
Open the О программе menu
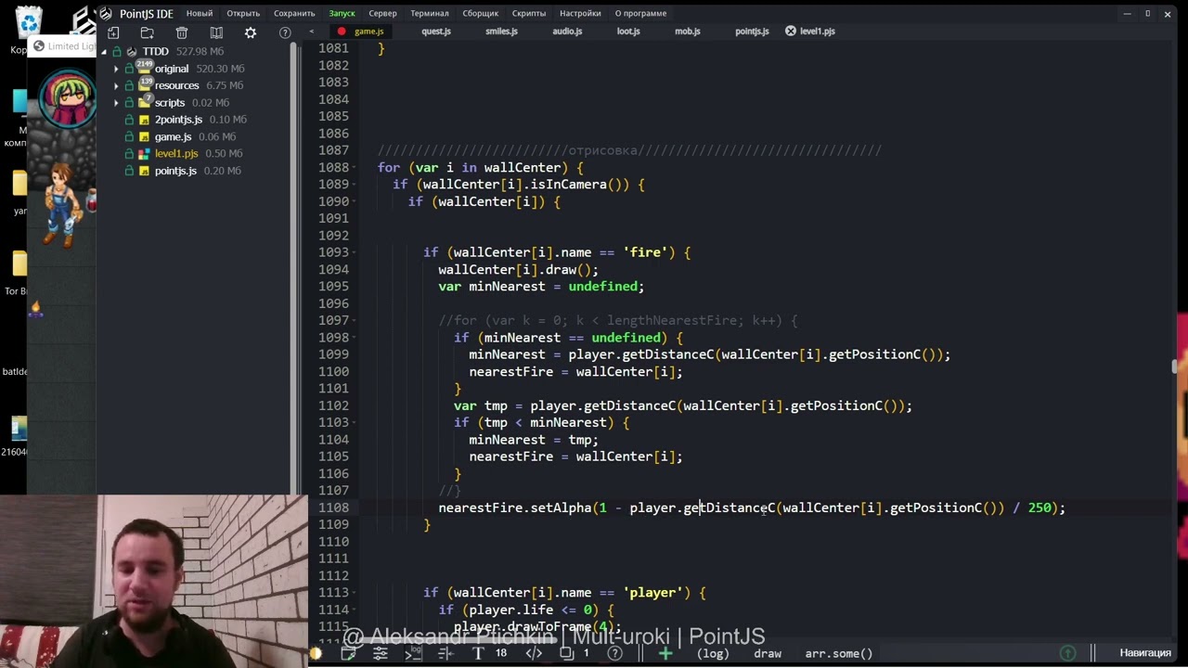[640, 13]
